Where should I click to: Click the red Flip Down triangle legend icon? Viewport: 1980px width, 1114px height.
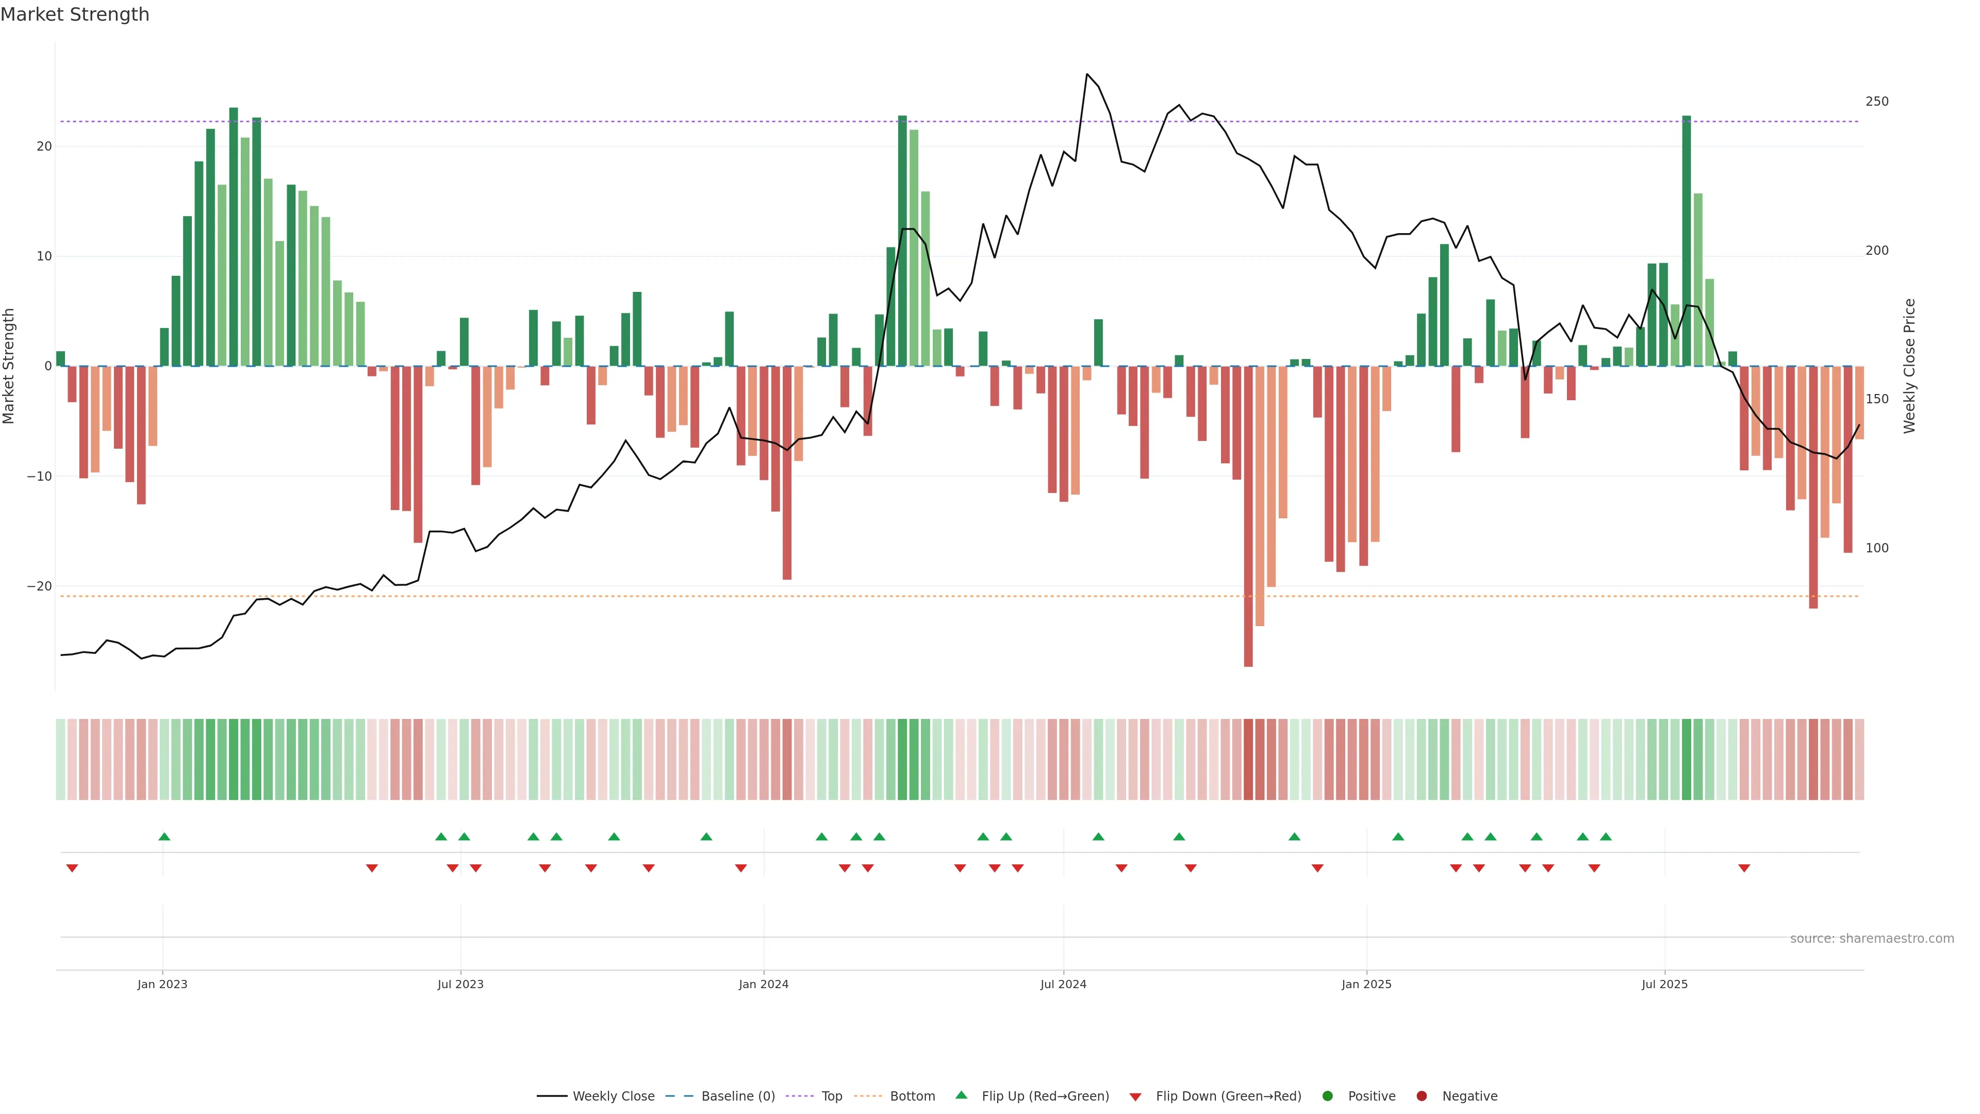1135,1097
